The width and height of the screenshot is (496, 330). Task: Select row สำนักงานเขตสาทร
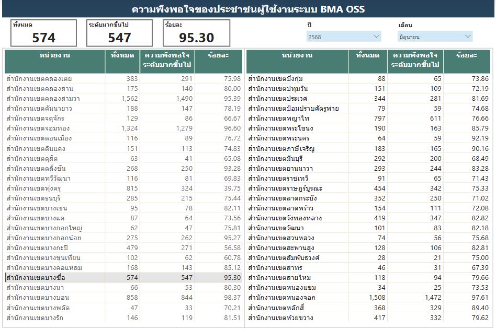coord(368,268)
